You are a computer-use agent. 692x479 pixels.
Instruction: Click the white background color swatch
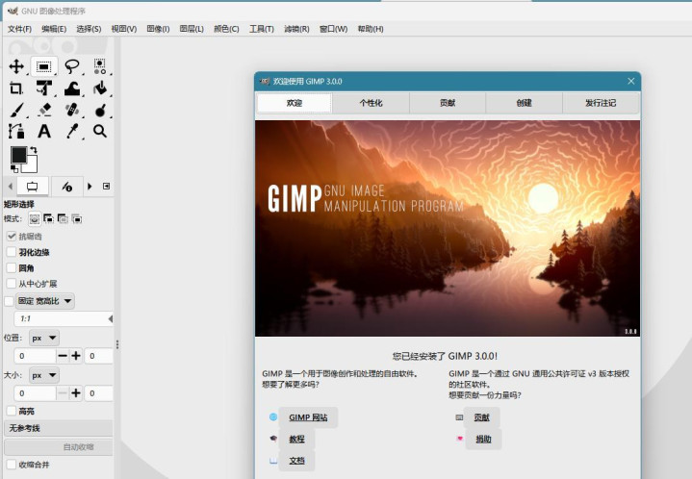[32, 165]
